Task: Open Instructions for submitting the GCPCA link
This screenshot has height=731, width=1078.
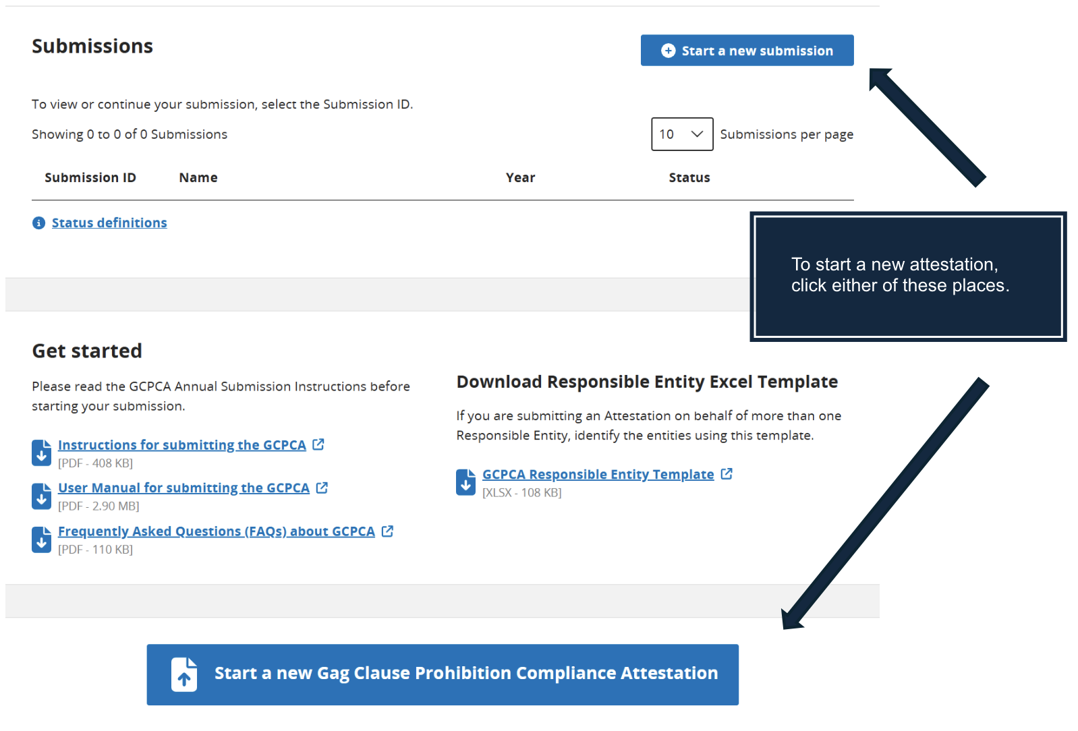Action: [x=182, y=445]
